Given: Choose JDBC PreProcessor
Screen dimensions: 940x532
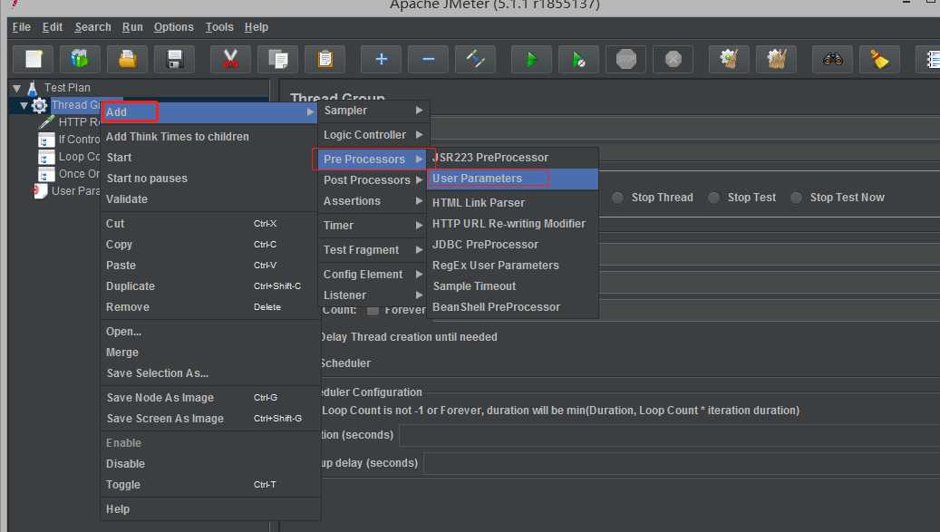Looking at the screenshot, I should click(512, 245).
